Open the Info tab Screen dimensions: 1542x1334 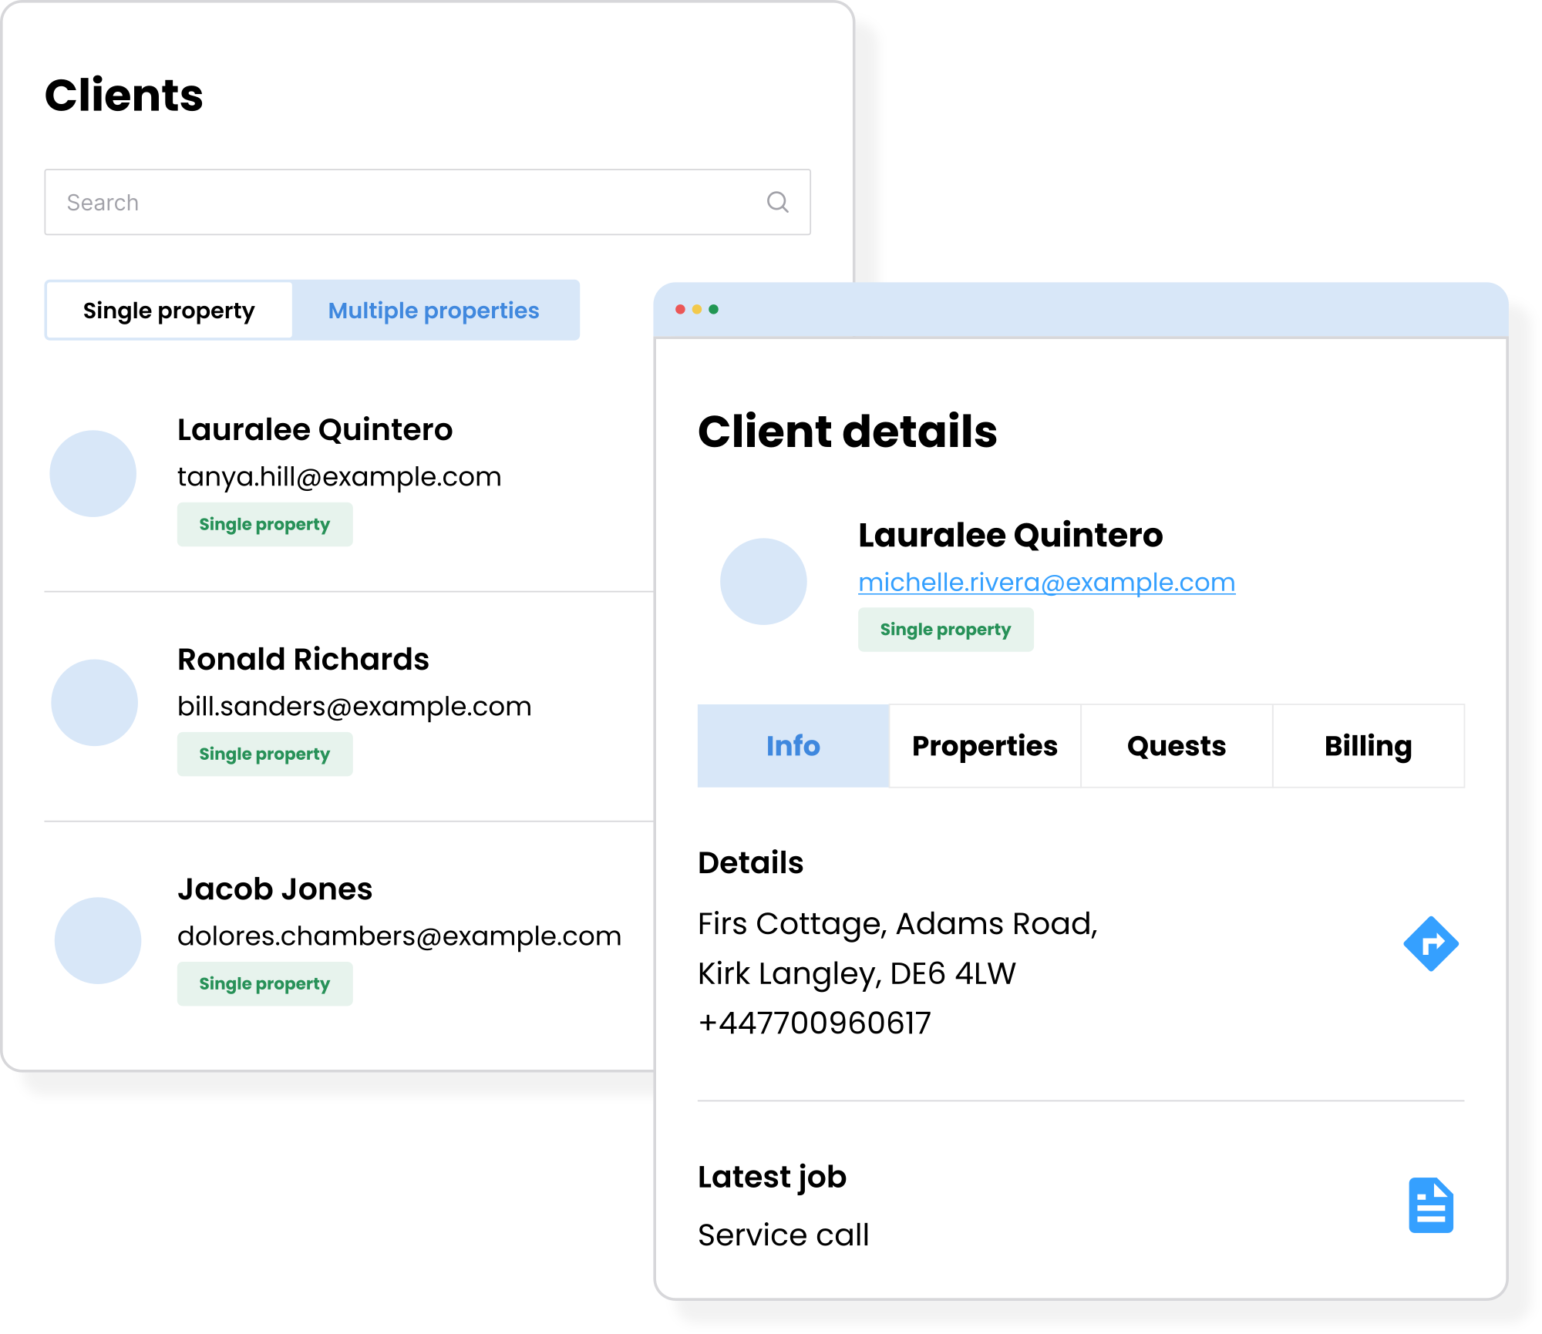click(x=793, y=746)
